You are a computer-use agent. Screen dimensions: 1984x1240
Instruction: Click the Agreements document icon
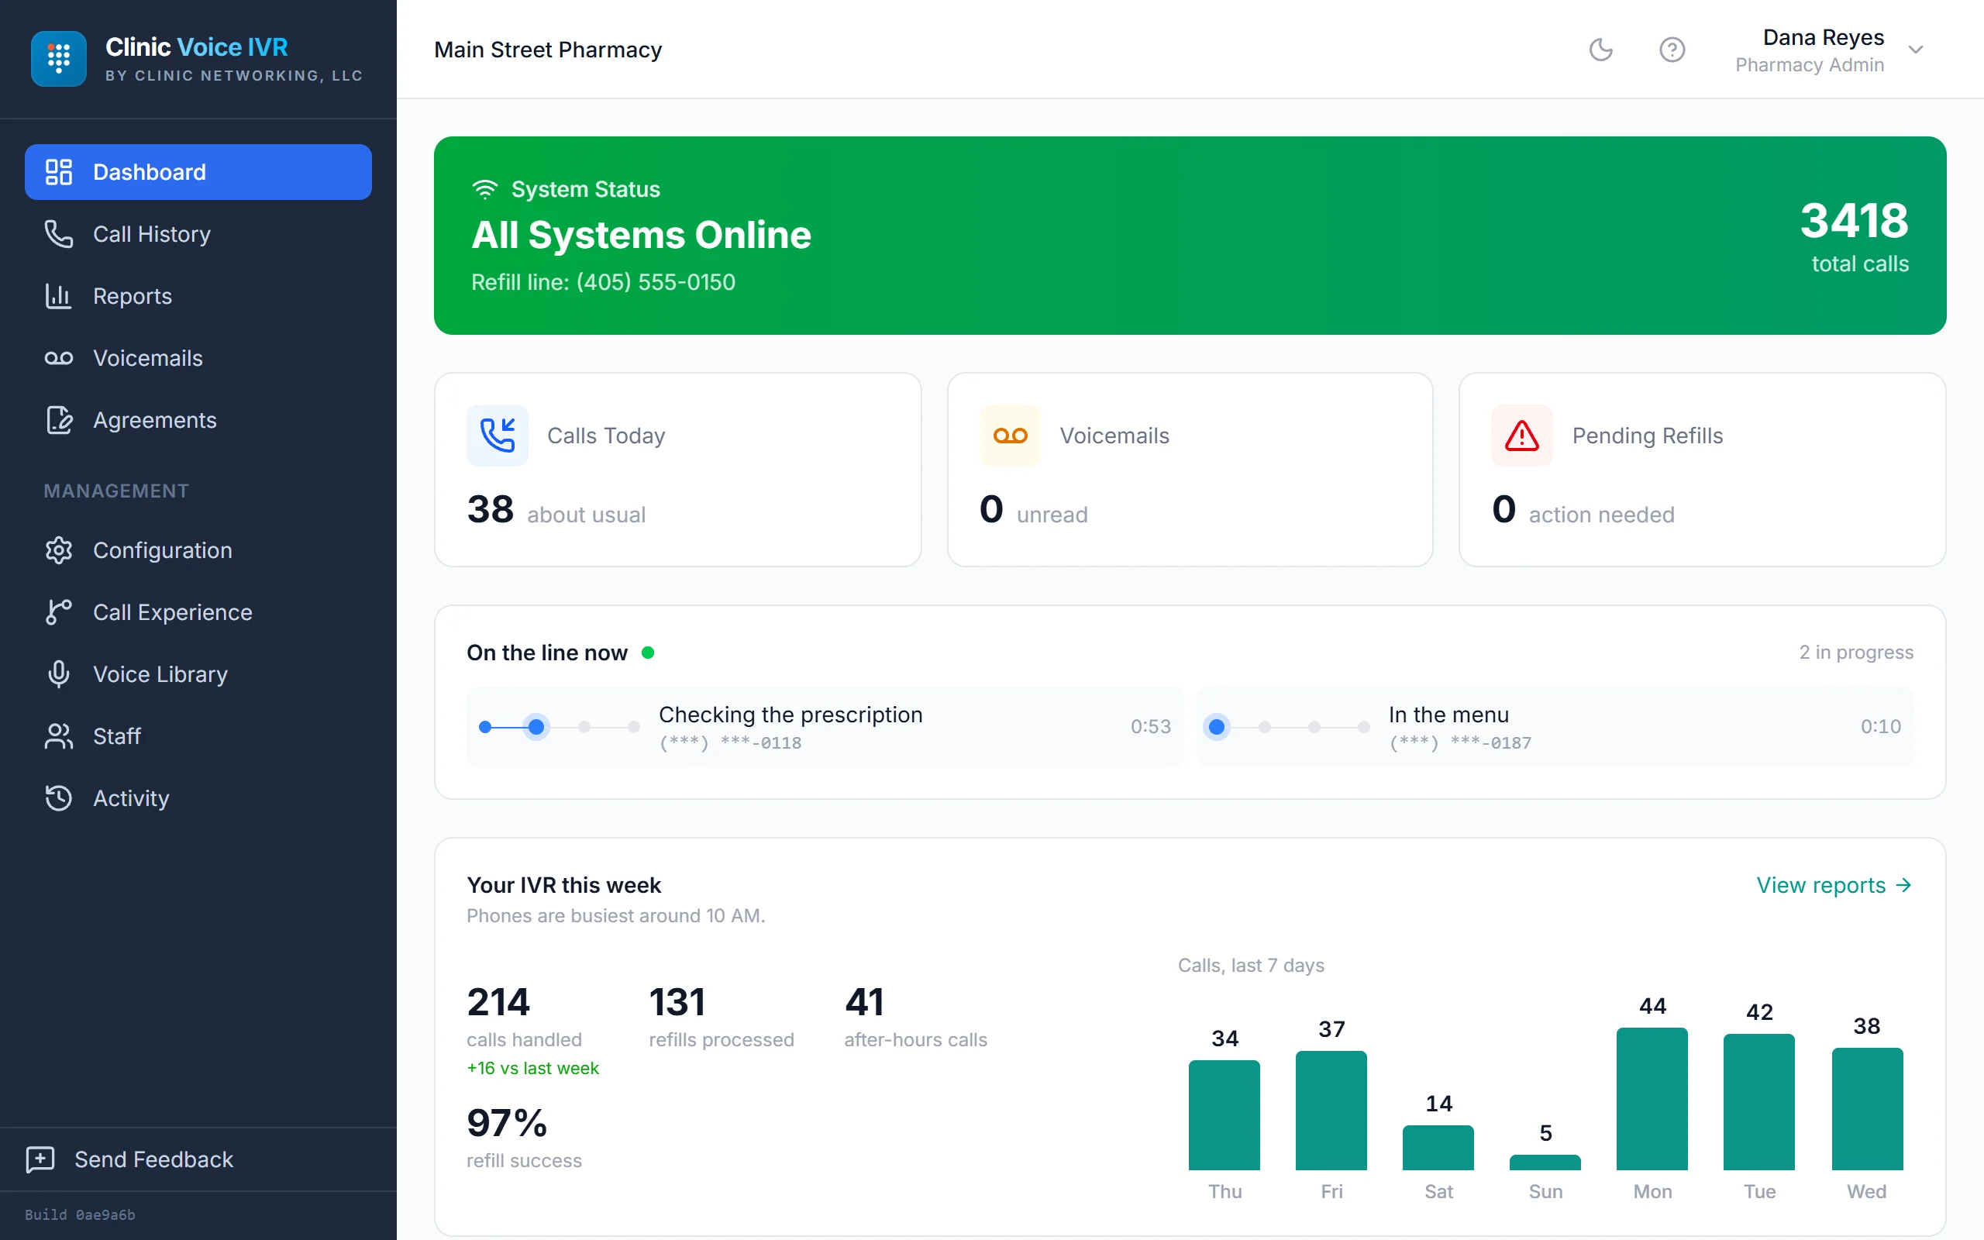58,420
